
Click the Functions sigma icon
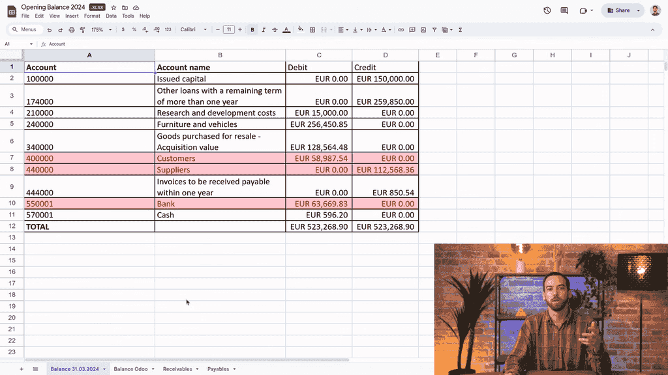(461, 30)
